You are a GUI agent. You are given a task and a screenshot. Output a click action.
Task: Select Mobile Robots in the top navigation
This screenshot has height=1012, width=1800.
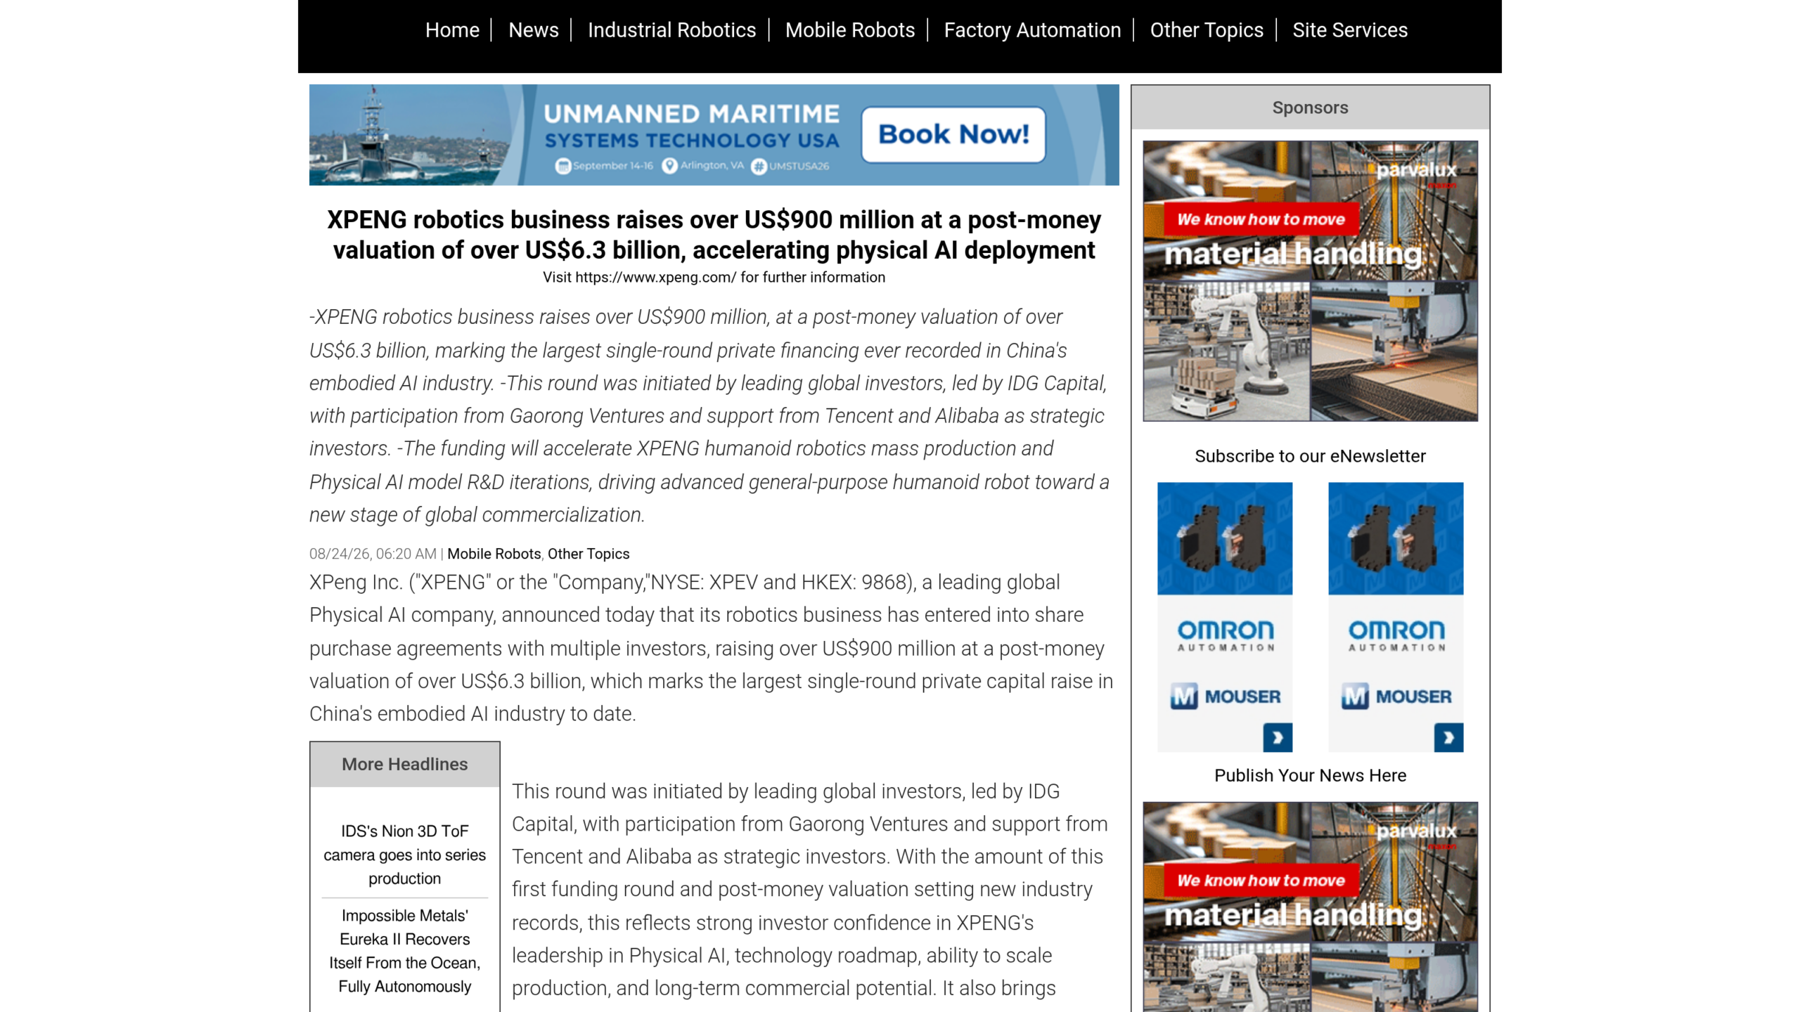[850, 30]
